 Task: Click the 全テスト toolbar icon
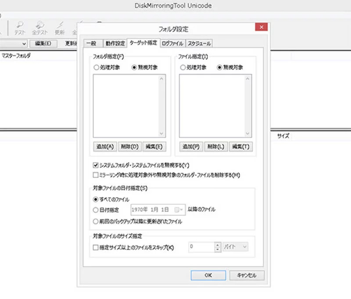[x=39, y=28]
